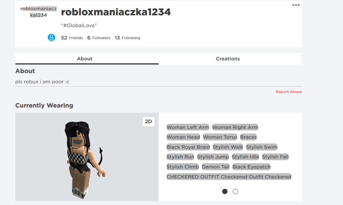This screenshot has height=205, width=343.
Task: Open the 52 Friends list
Action: point(72,38)
